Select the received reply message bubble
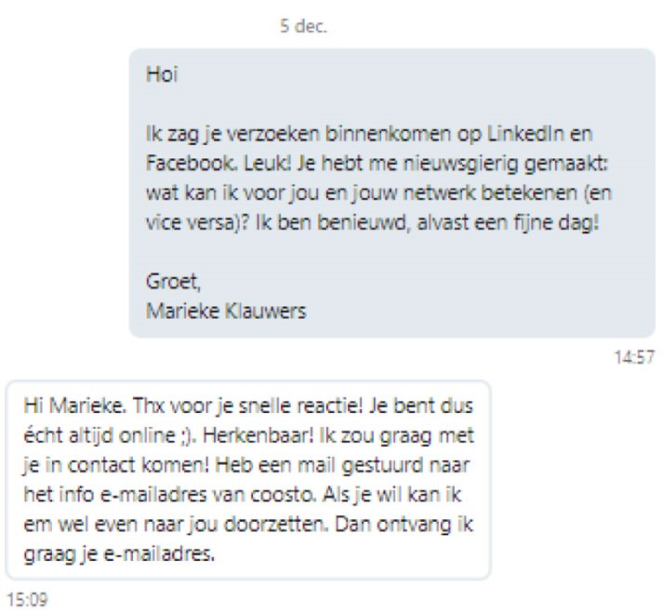 [248, 480]
